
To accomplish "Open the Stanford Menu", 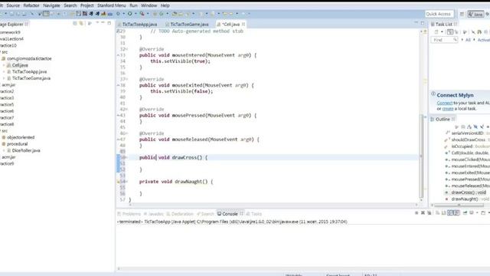I will (x=111, y=5).
